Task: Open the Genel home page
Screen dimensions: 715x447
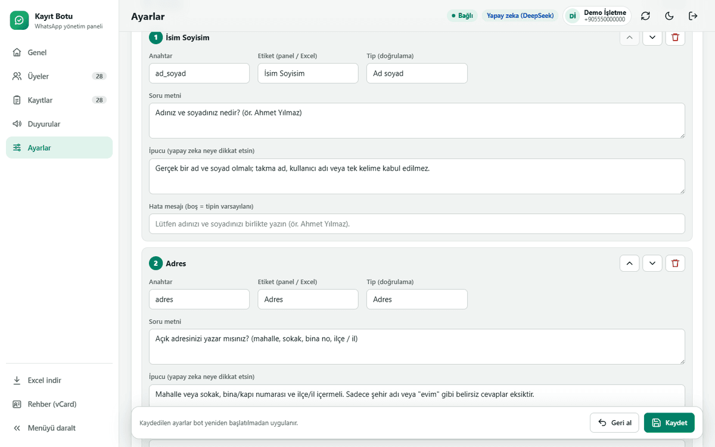Action: point(59,52)
